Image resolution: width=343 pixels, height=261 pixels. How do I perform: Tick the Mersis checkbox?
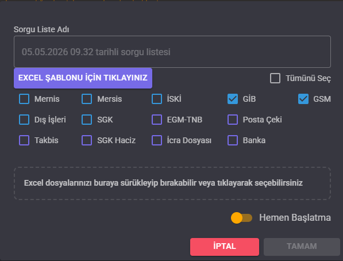tap(87, 99)
